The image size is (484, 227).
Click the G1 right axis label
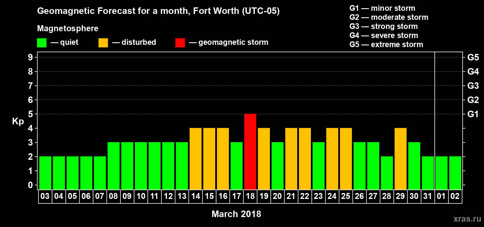click(473, 114)
